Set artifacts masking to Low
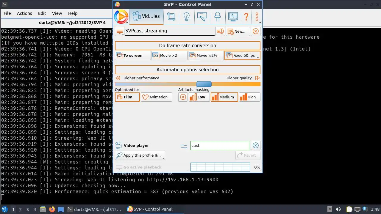This screenshot has height=214, width=381. [x=199, y=97]
